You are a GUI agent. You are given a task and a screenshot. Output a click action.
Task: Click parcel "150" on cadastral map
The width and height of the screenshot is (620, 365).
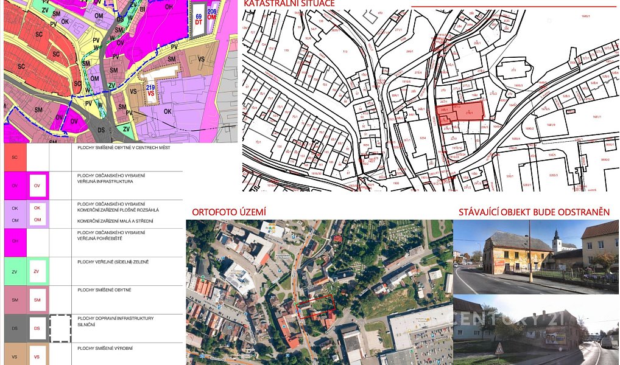point(280,147)
